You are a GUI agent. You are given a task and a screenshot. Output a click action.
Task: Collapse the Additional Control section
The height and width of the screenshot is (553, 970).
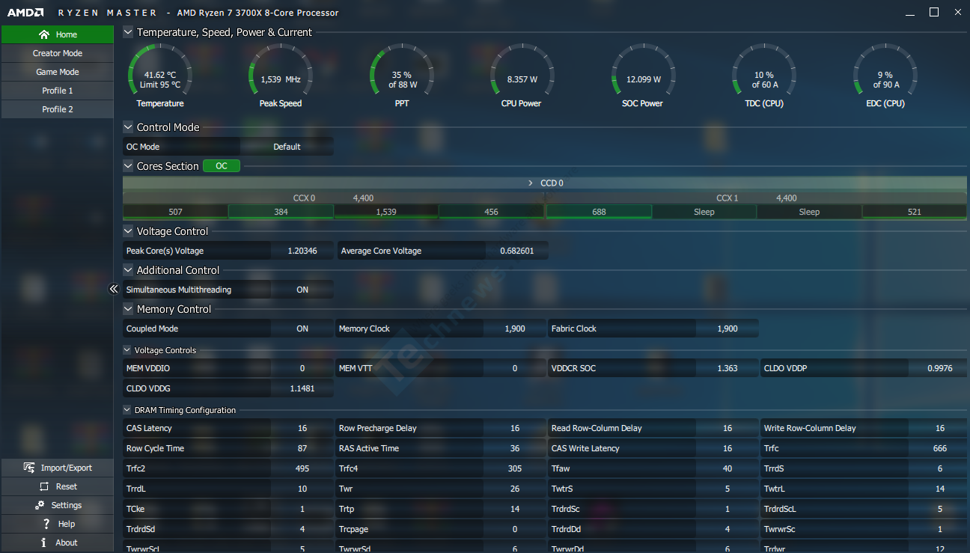[128, 270]
